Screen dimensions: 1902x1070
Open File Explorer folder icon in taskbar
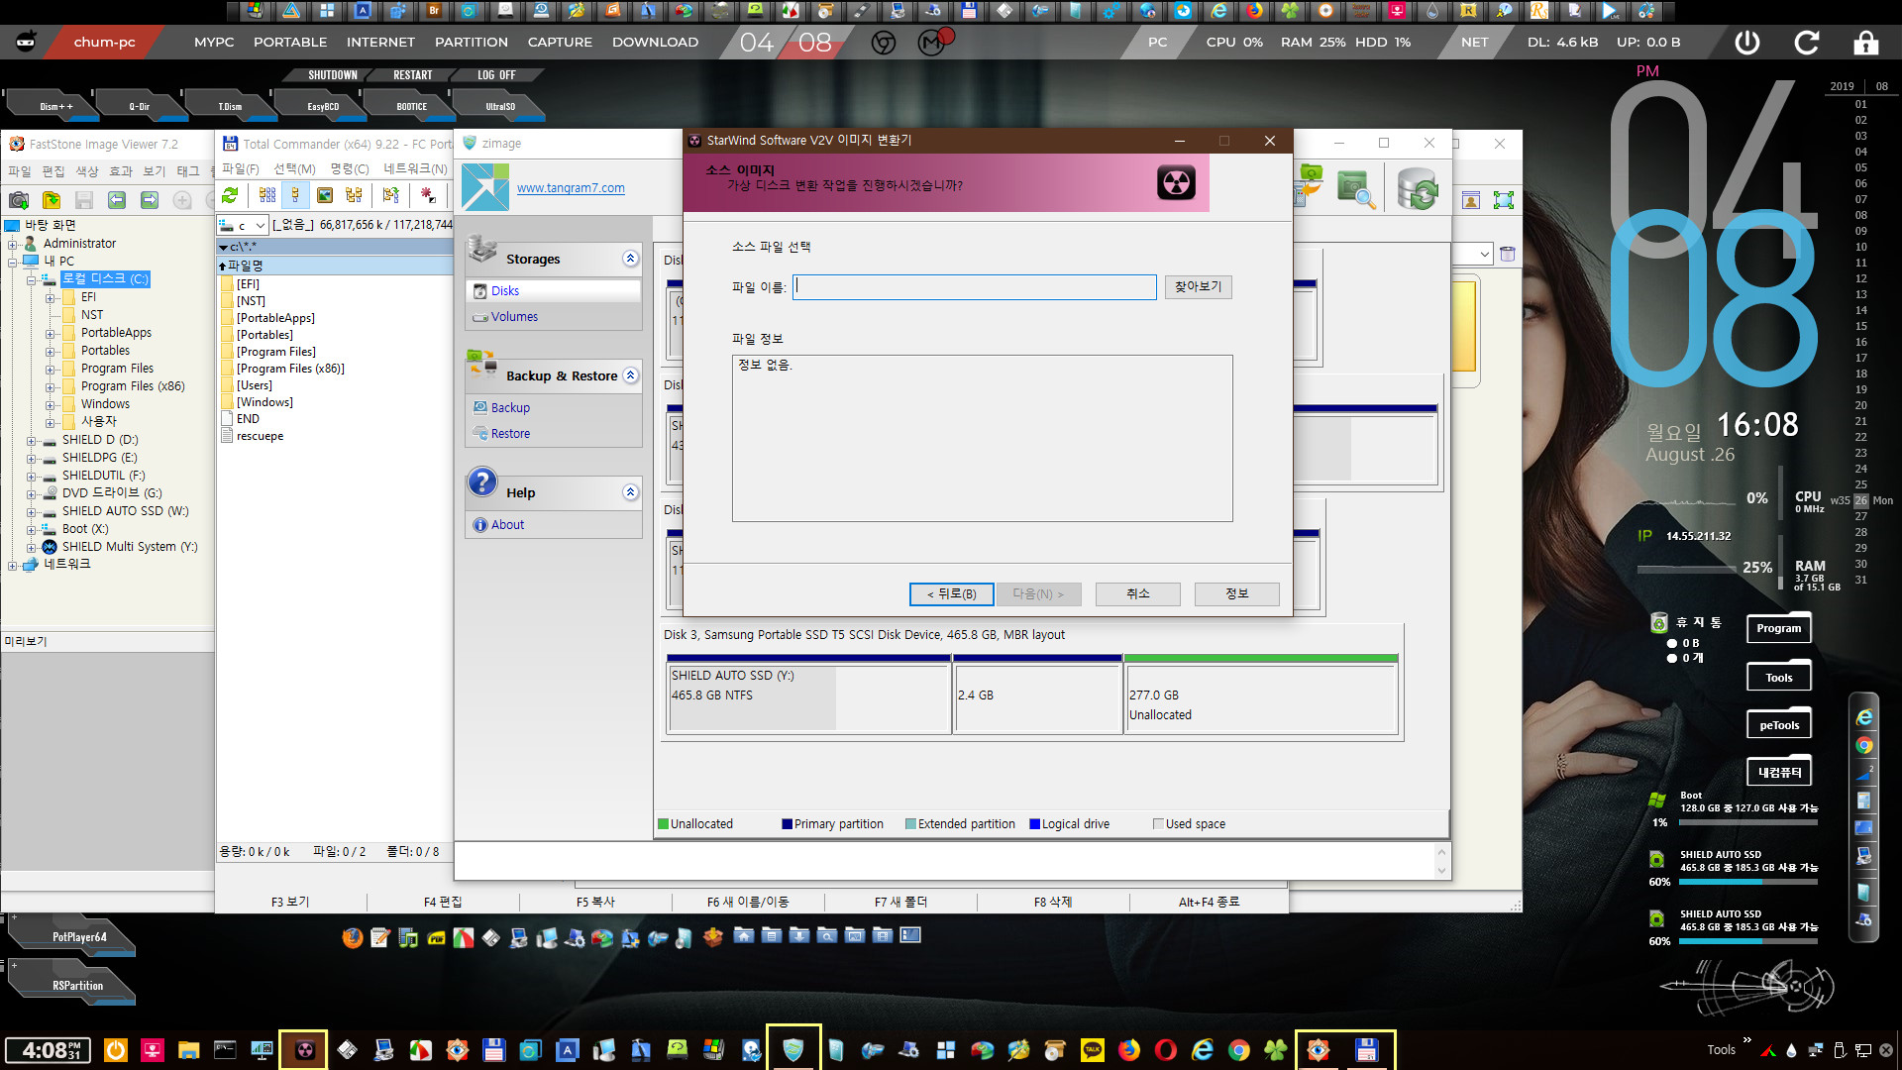[x=188, y=1050]
